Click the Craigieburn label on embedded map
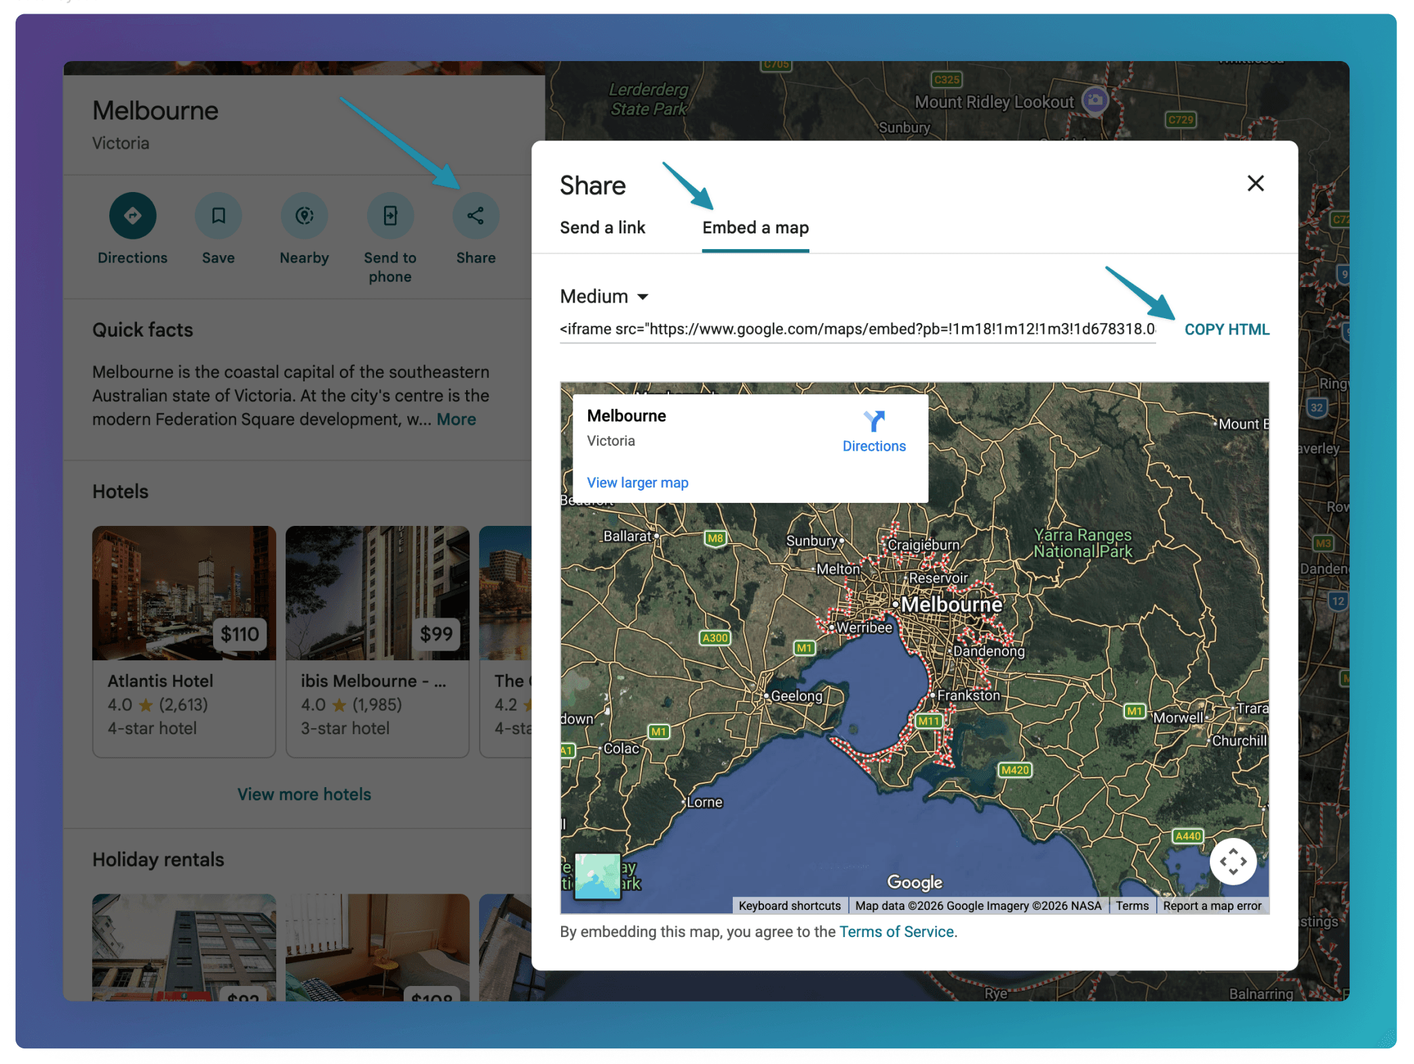Viewport: 1414px width, 1064px height. coord(923,545)
